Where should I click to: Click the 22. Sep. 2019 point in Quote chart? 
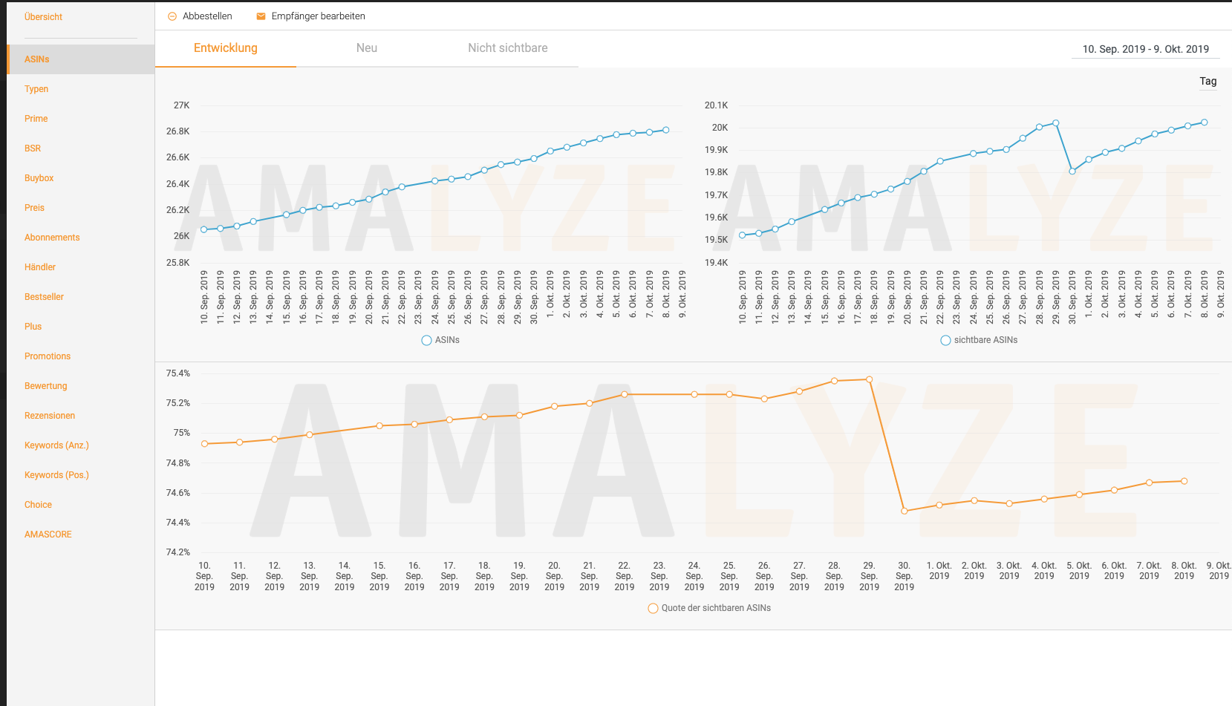point(624,394)
